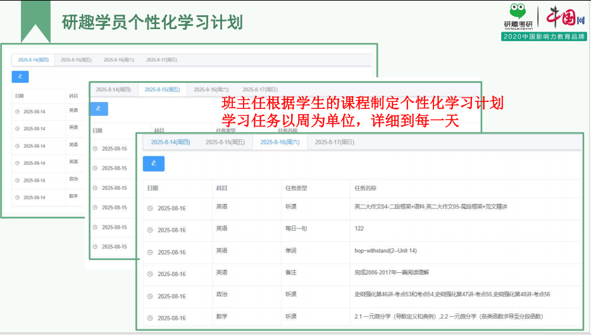Click the 日期 column header in the back window
The height and width of the screenshot is (335, 591).
(x=20, y=96)
